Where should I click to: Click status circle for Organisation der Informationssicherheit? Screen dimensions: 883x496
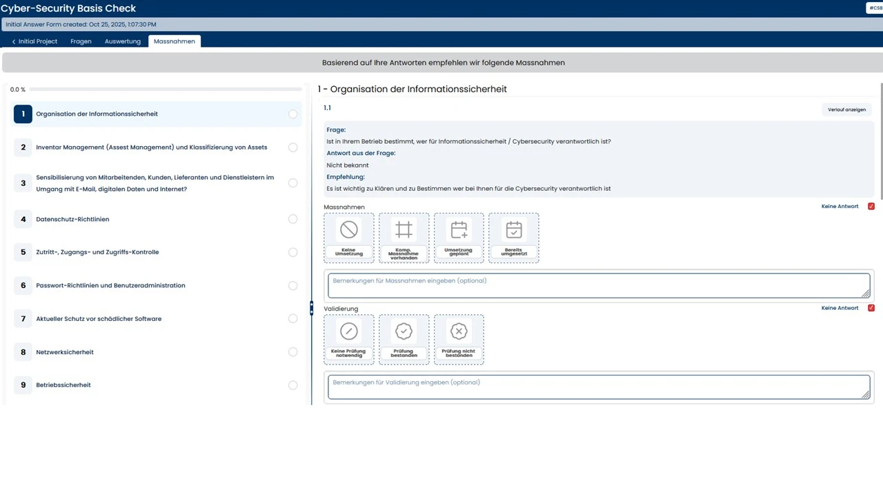pyautogui.click(x=293, y=114)
